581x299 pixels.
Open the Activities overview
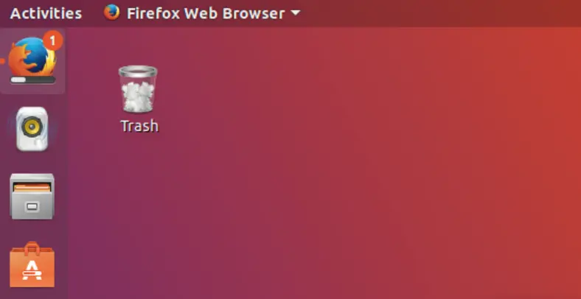point(46,14)
